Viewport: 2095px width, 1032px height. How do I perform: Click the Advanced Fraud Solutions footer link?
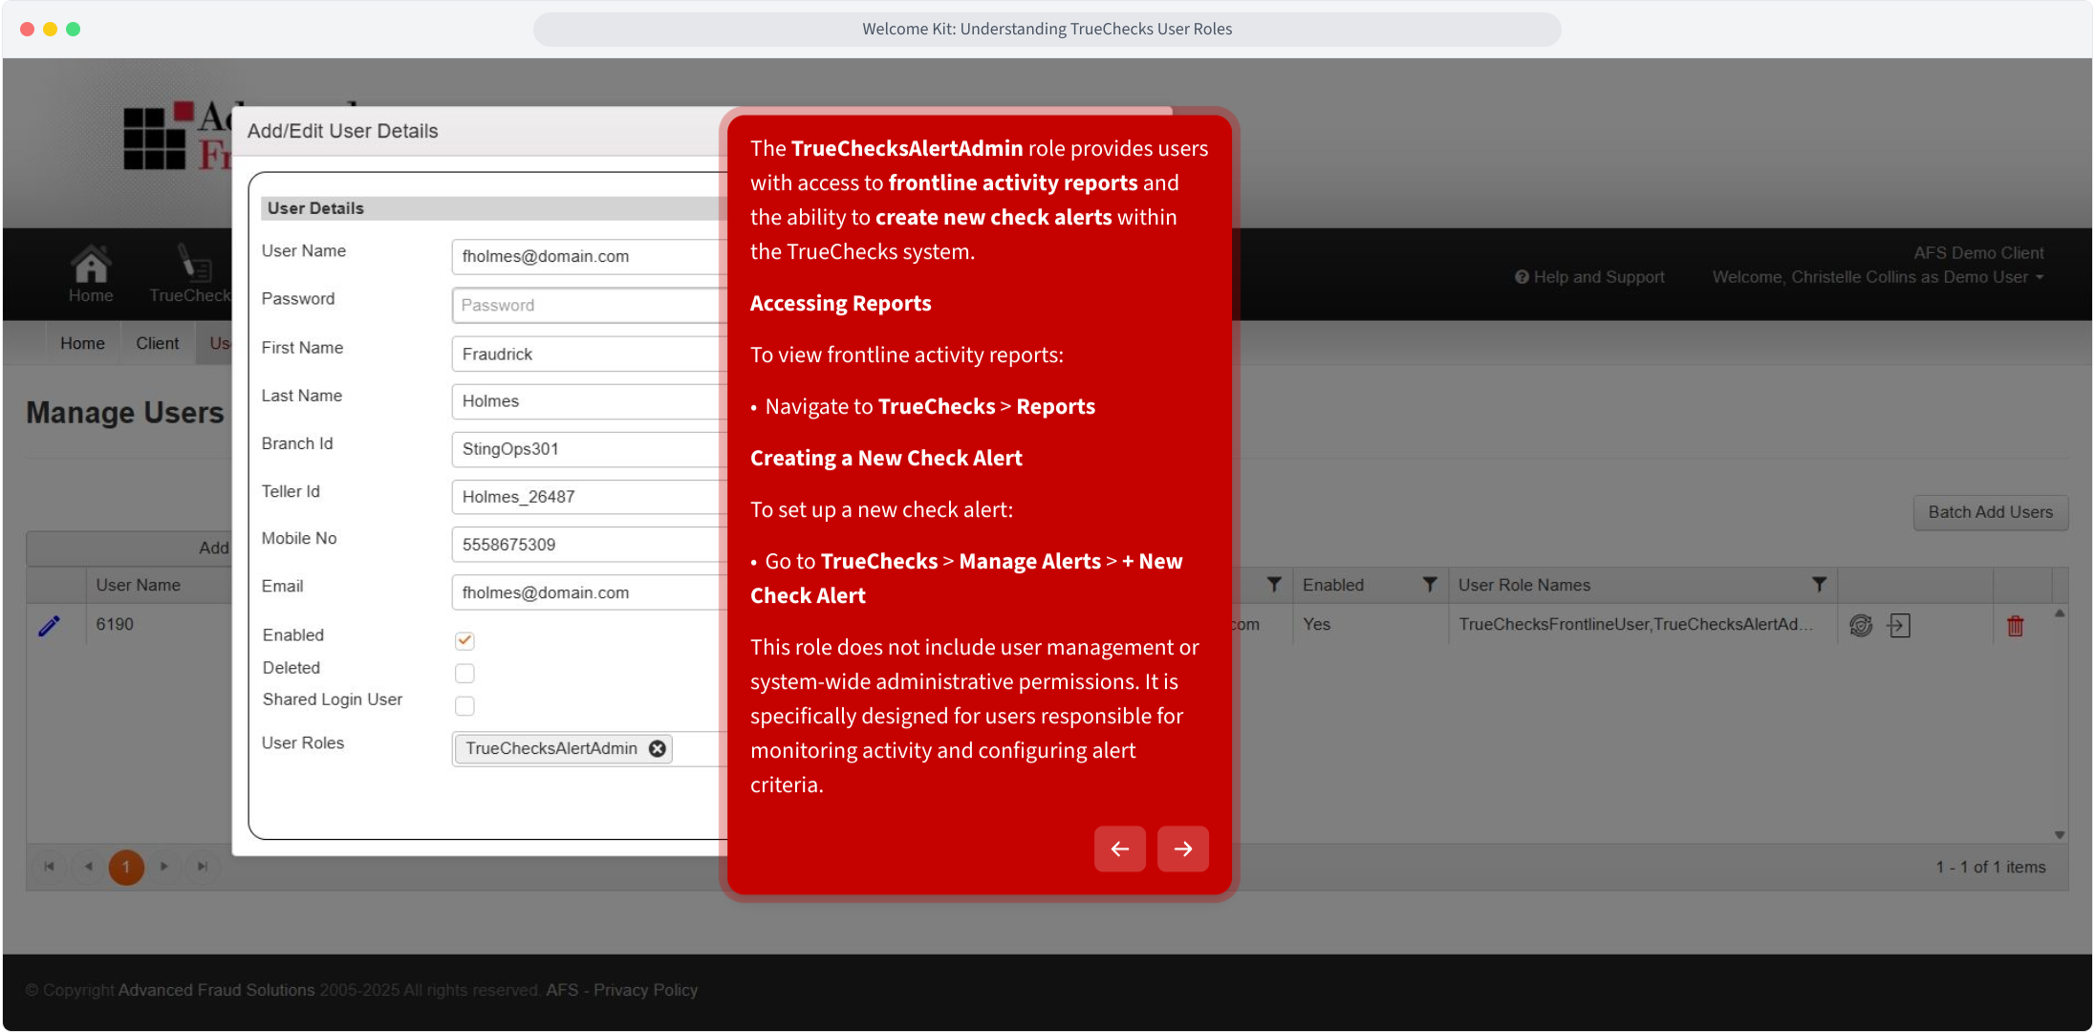coord(217,990)
